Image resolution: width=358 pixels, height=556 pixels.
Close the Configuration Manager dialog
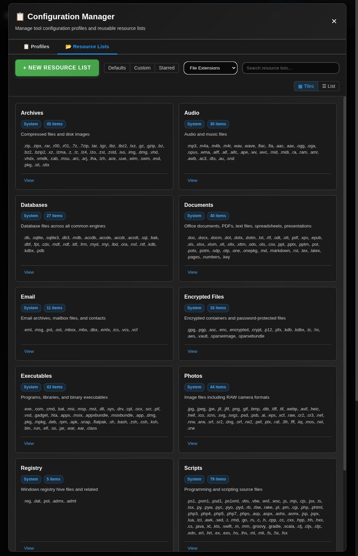click(x=334, y=21)
